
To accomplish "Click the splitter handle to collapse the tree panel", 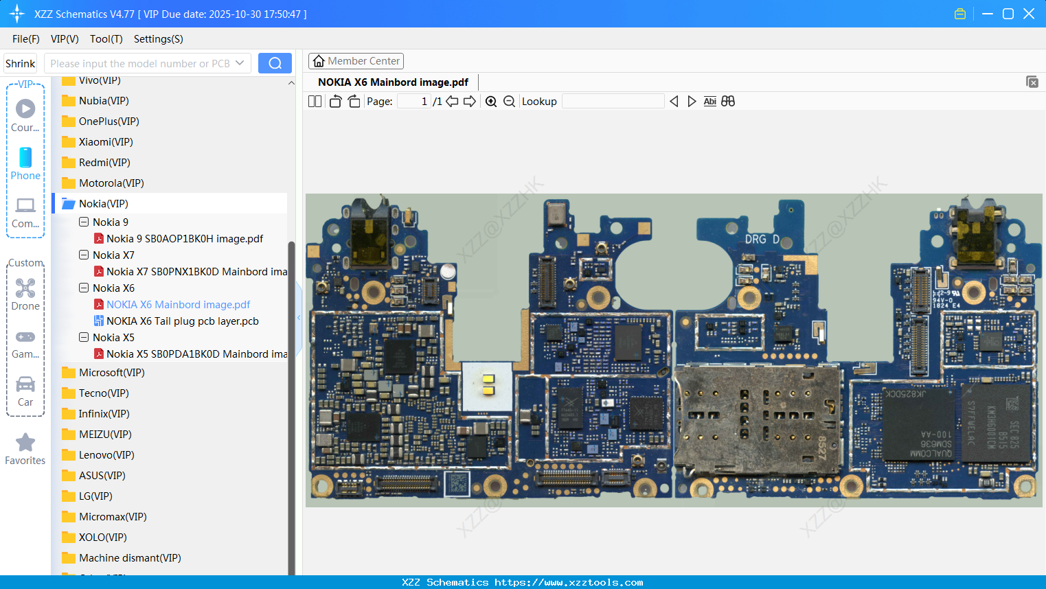I will point(299,318).
